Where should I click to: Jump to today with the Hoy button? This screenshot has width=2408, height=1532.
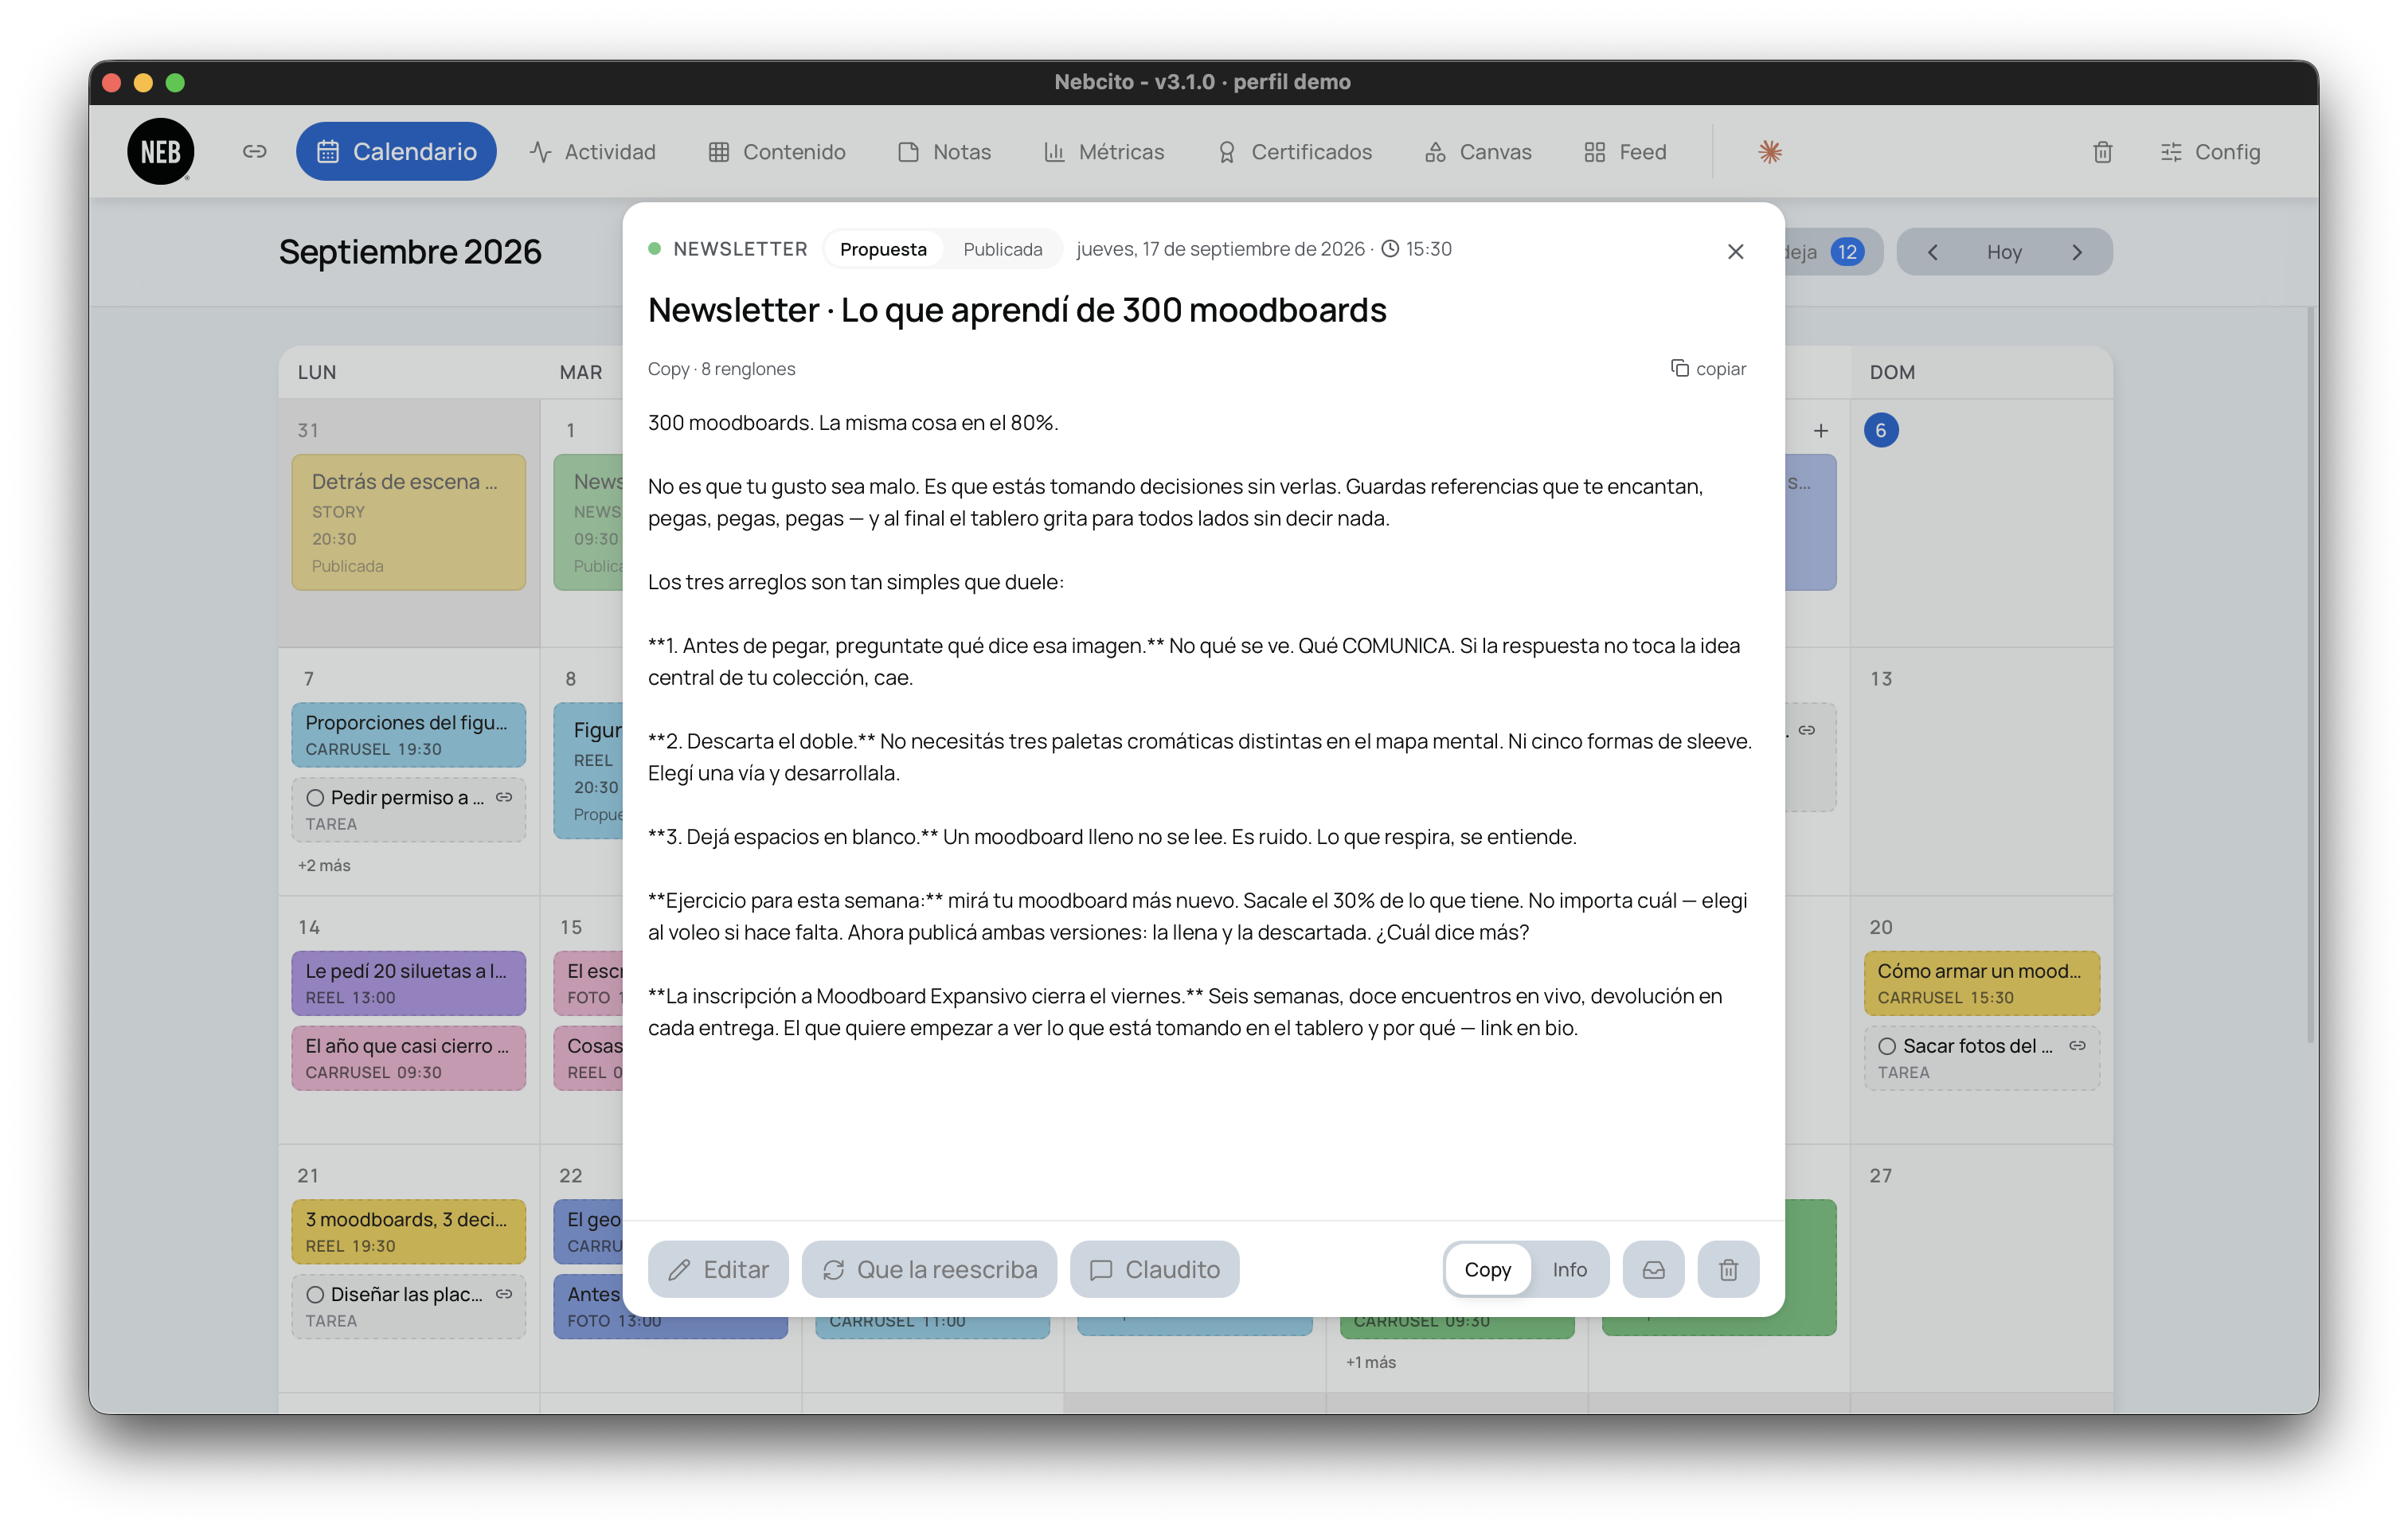tap(2004, 252)
